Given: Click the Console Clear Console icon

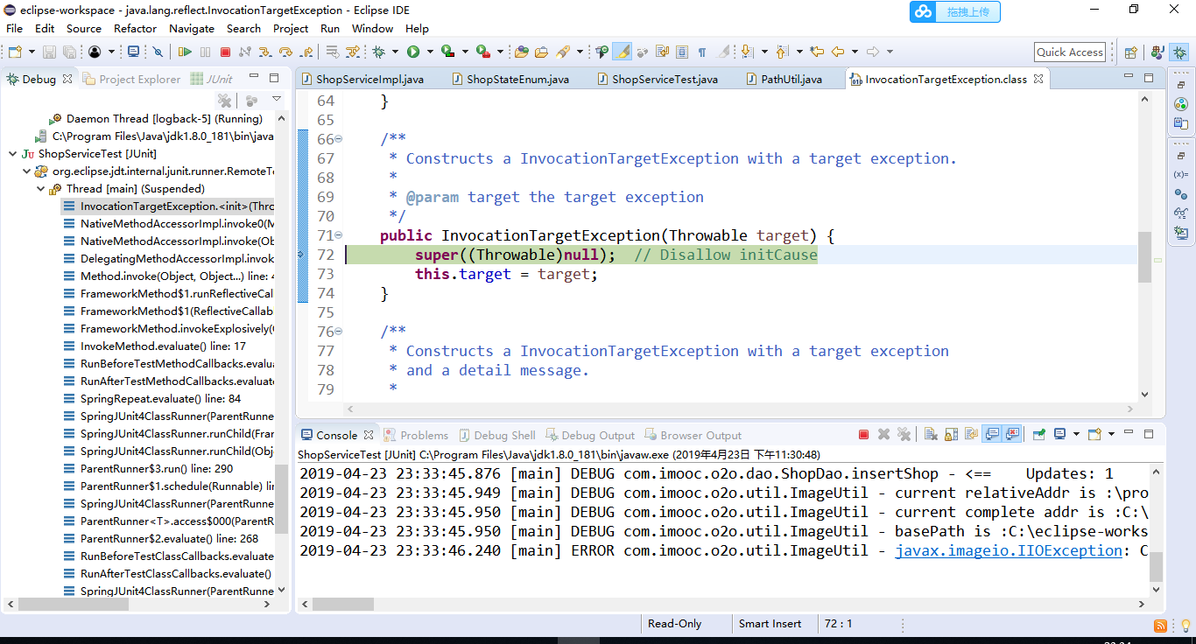Looking at the screenshot, I should click(931, 434).
